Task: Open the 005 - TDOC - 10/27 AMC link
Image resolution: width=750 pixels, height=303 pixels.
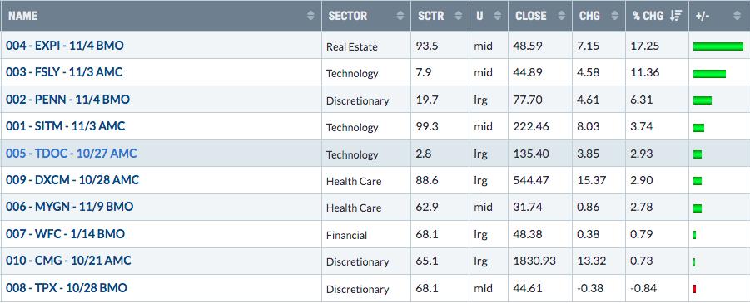Action: (x=72, y=154)
